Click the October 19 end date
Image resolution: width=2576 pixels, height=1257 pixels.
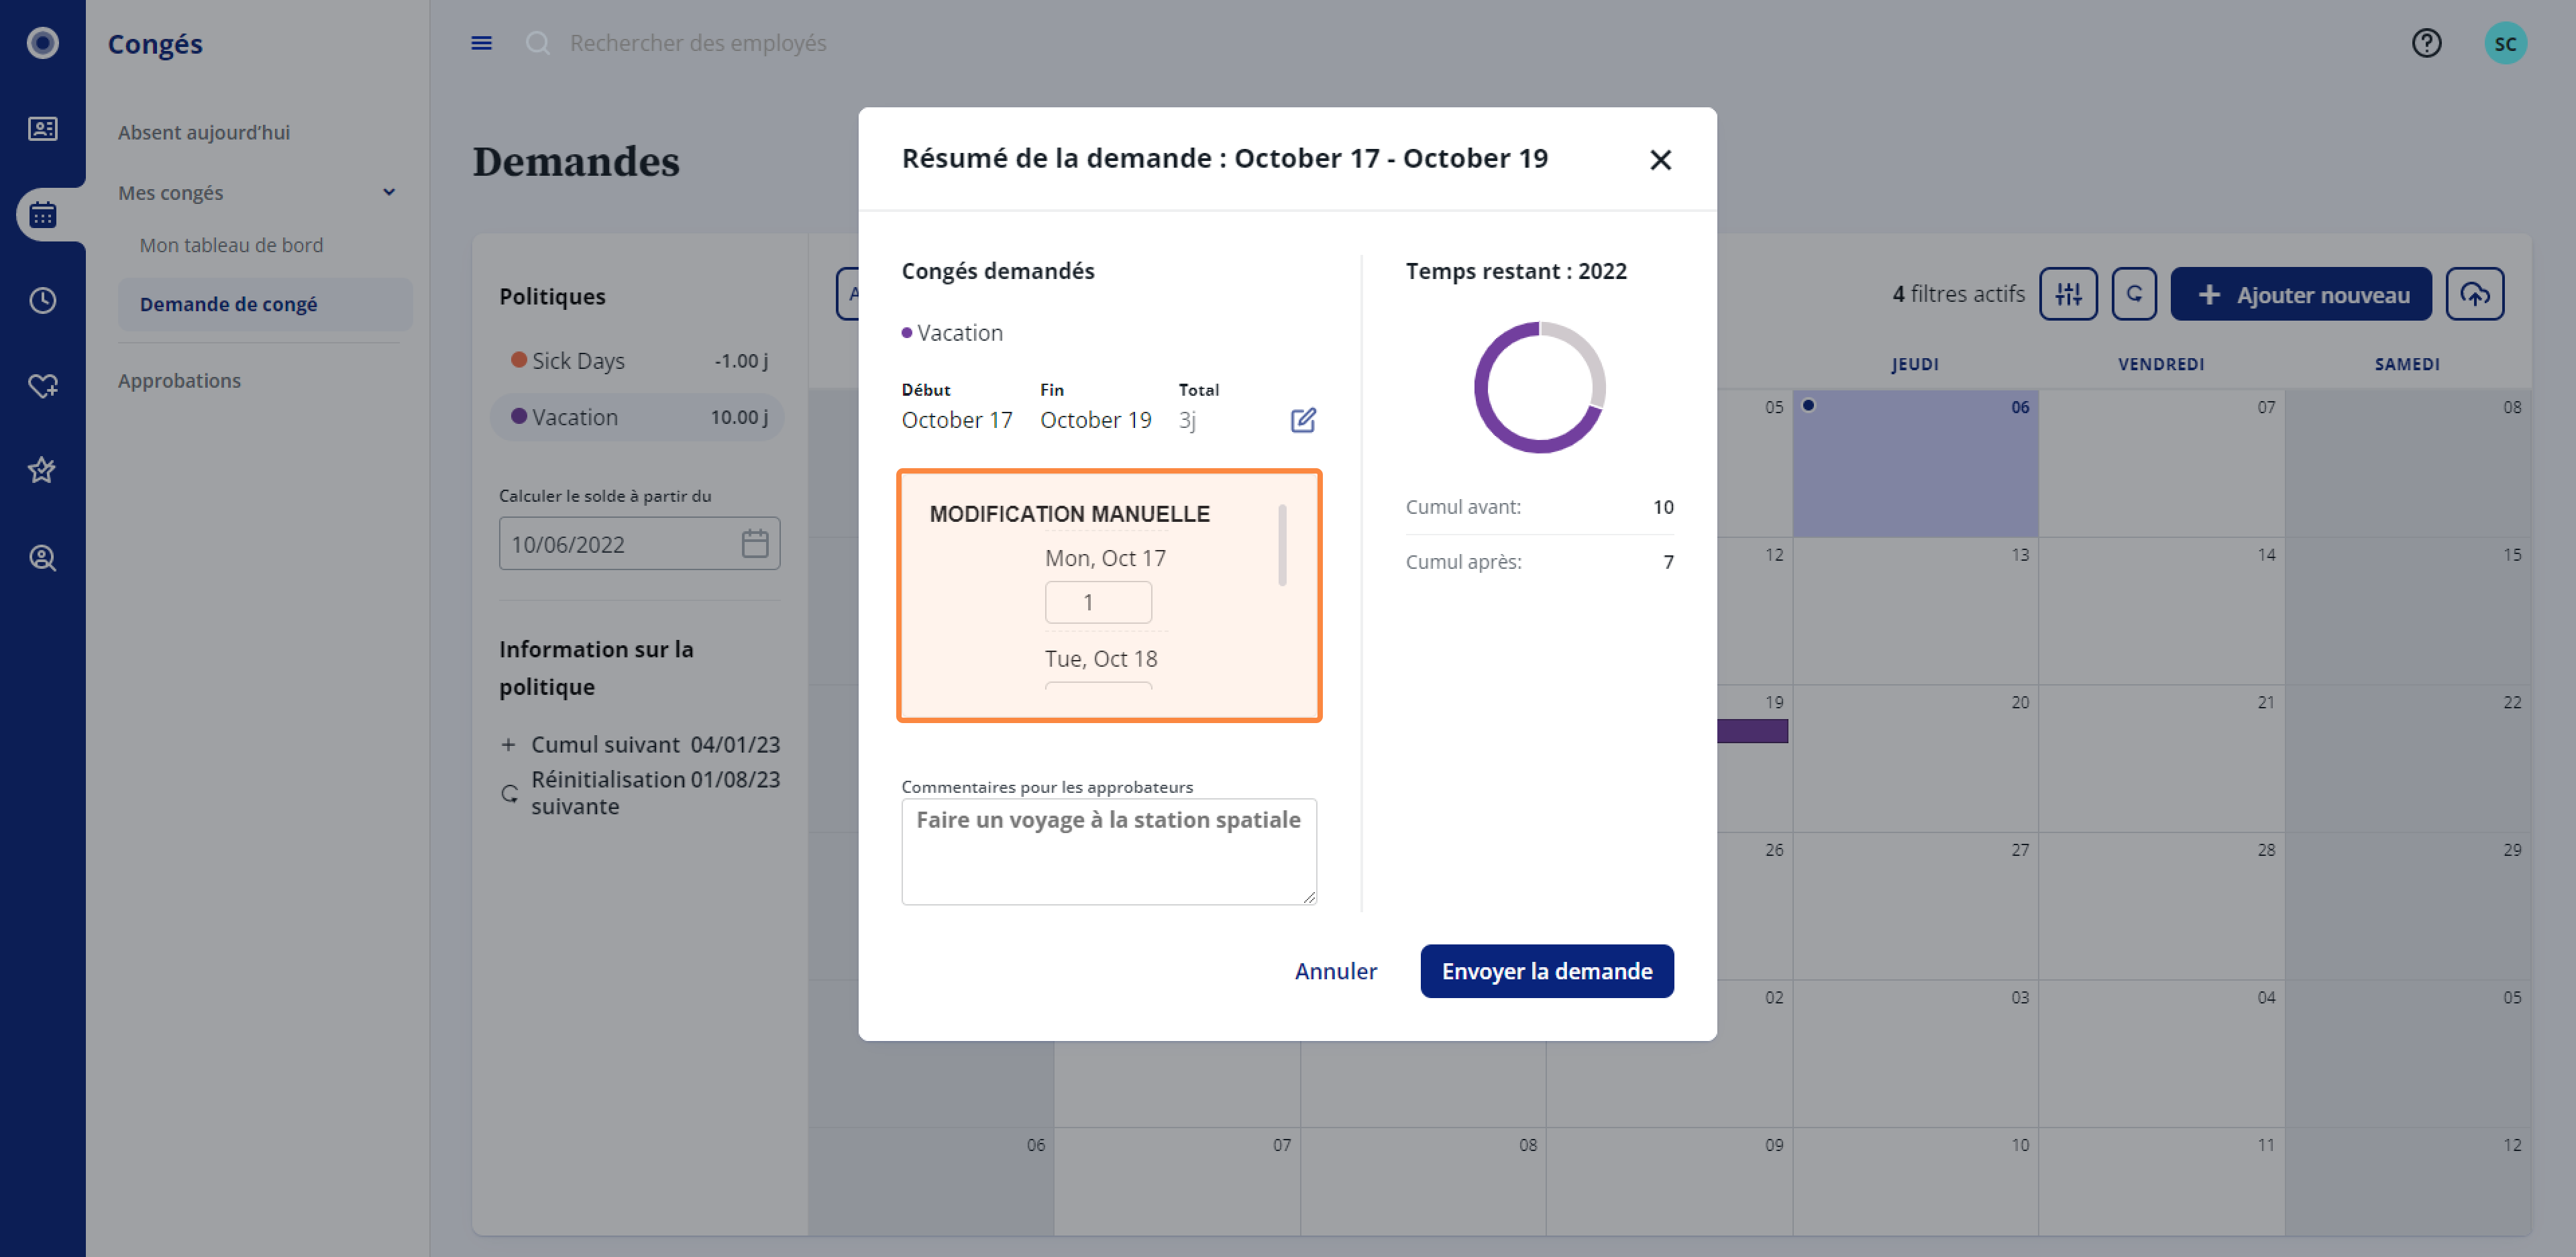(x=1096, y=420)
